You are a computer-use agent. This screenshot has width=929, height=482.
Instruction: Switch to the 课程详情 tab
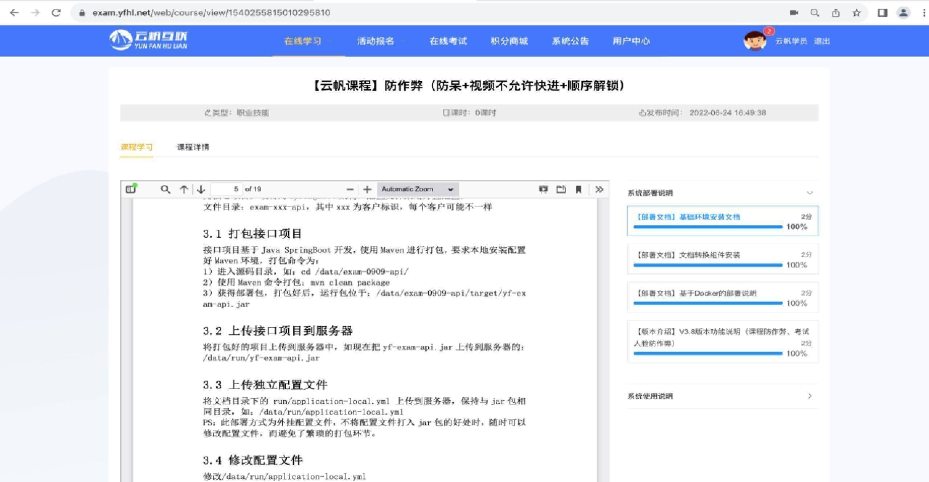click(x=193, y=147)
